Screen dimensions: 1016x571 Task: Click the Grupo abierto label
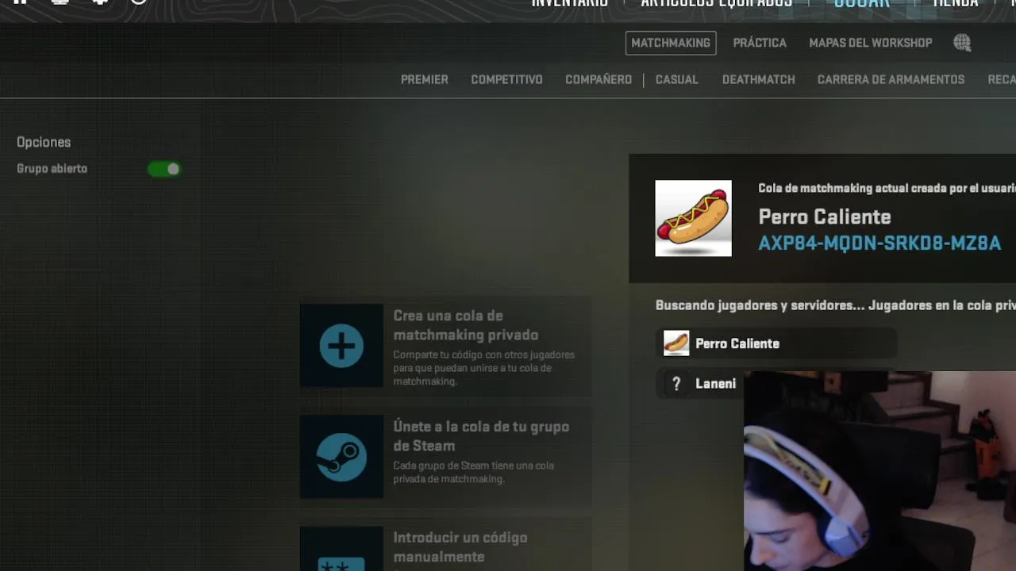(x=52, y=169)
